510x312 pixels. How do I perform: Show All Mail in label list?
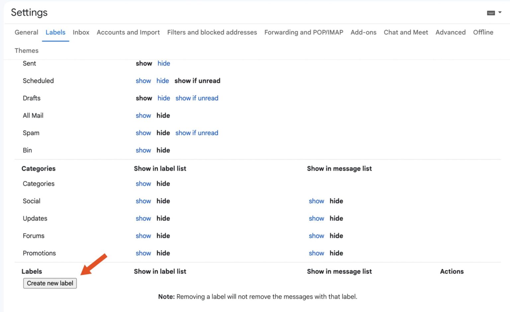tap(143, 115)
